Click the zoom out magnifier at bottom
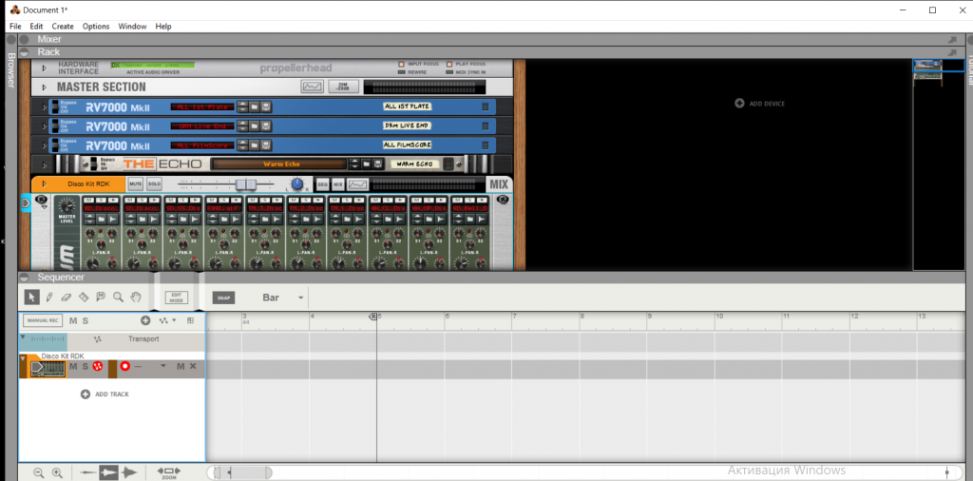Viewport: 973px width, 481px height. point(38,473)
